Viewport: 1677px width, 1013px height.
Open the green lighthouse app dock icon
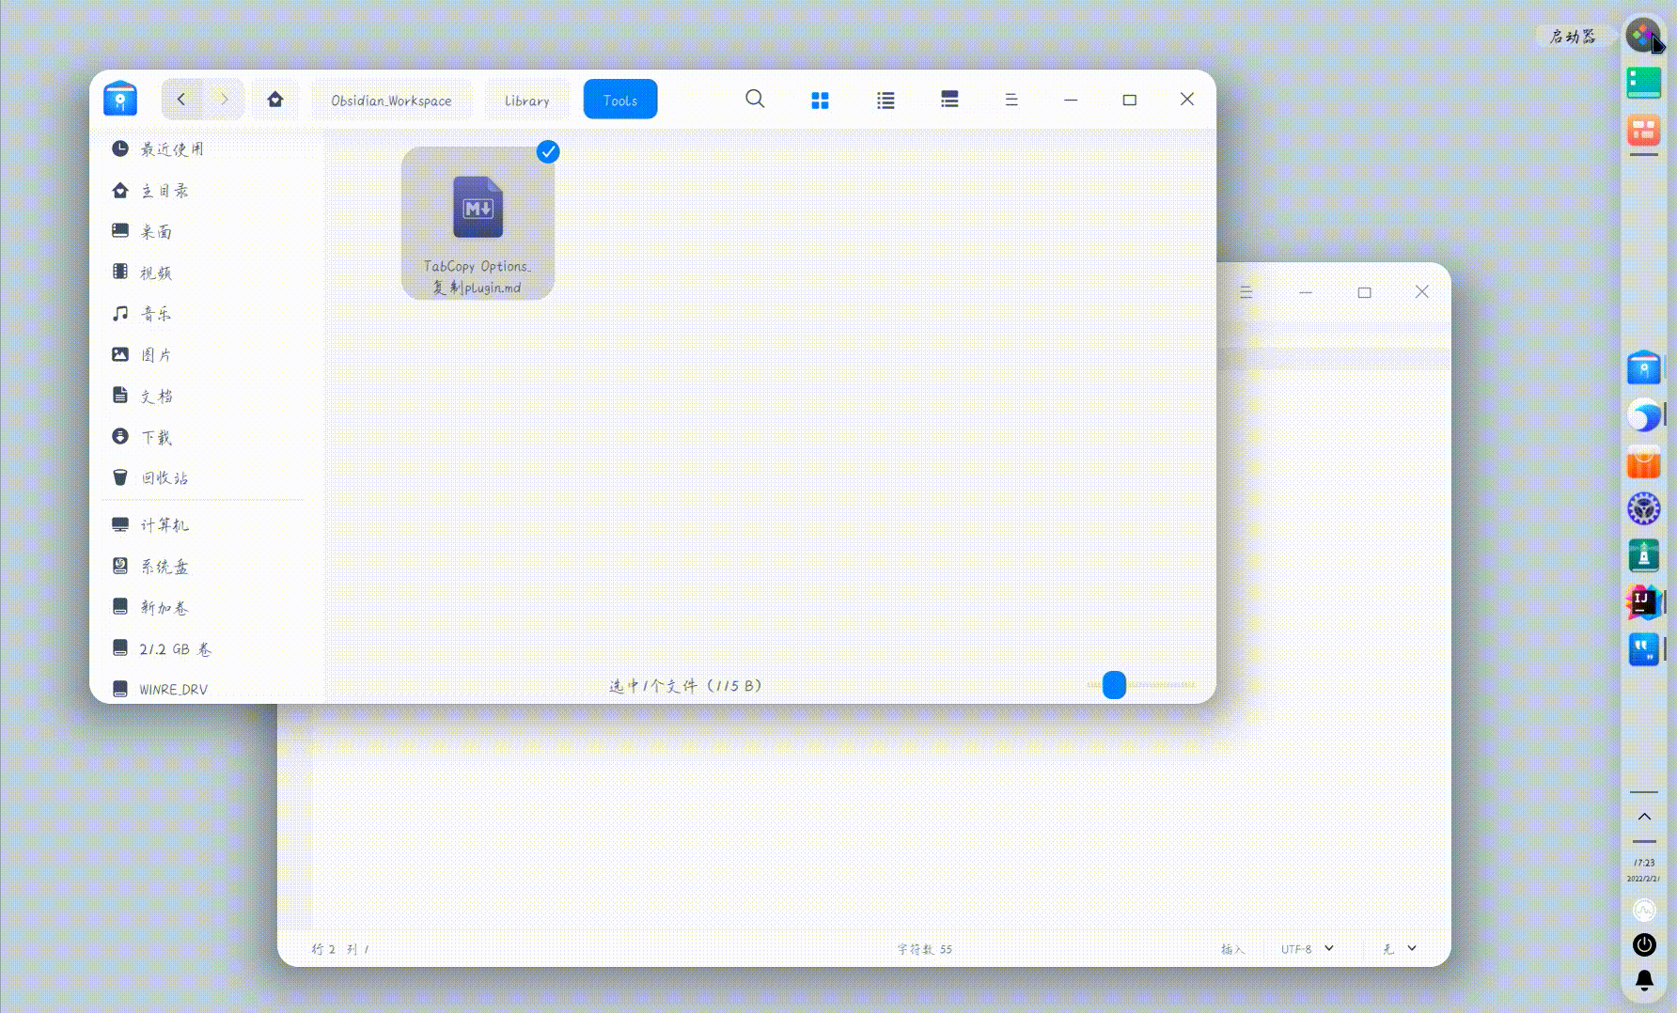coord(1643,555)
